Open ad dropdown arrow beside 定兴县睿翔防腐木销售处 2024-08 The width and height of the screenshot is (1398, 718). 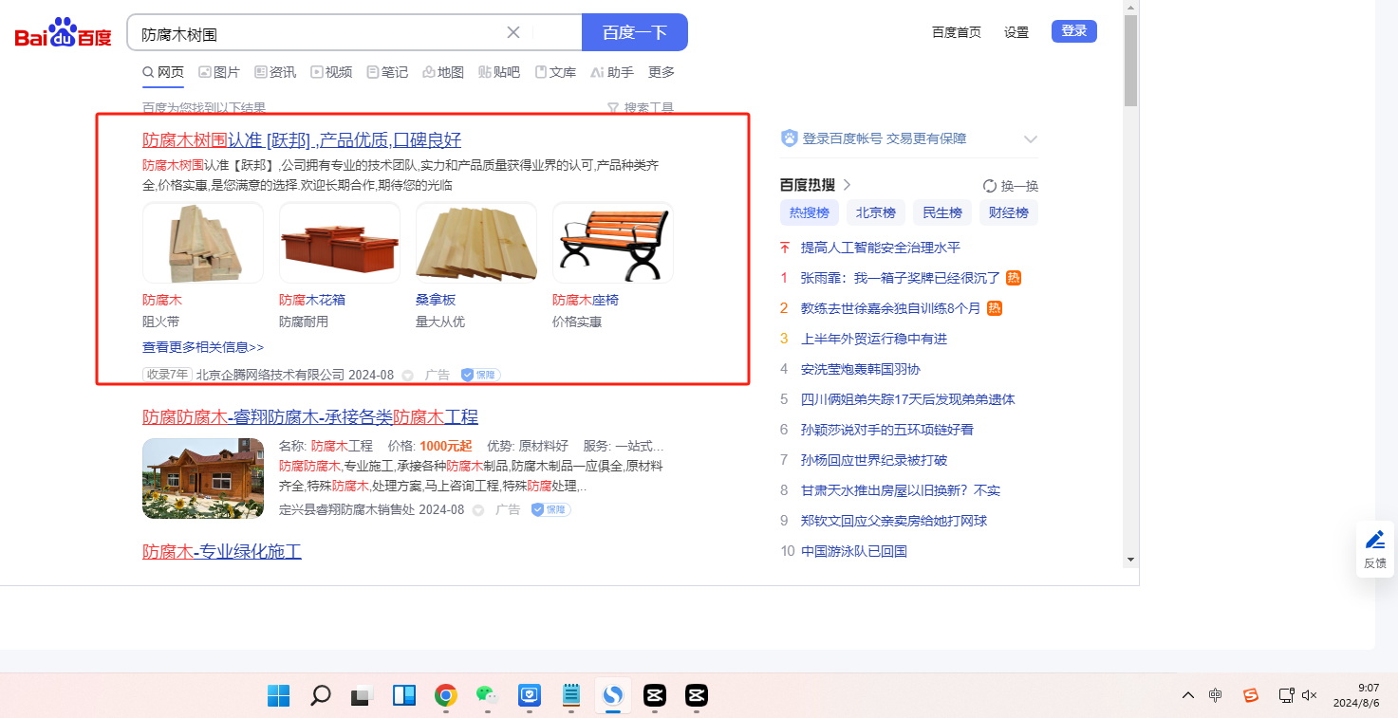(x=478, y=510)
